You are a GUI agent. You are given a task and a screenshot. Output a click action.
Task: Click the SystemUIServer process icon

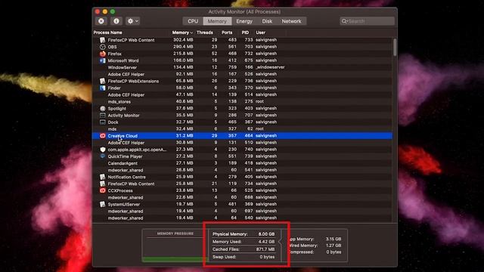click(103, 204)
